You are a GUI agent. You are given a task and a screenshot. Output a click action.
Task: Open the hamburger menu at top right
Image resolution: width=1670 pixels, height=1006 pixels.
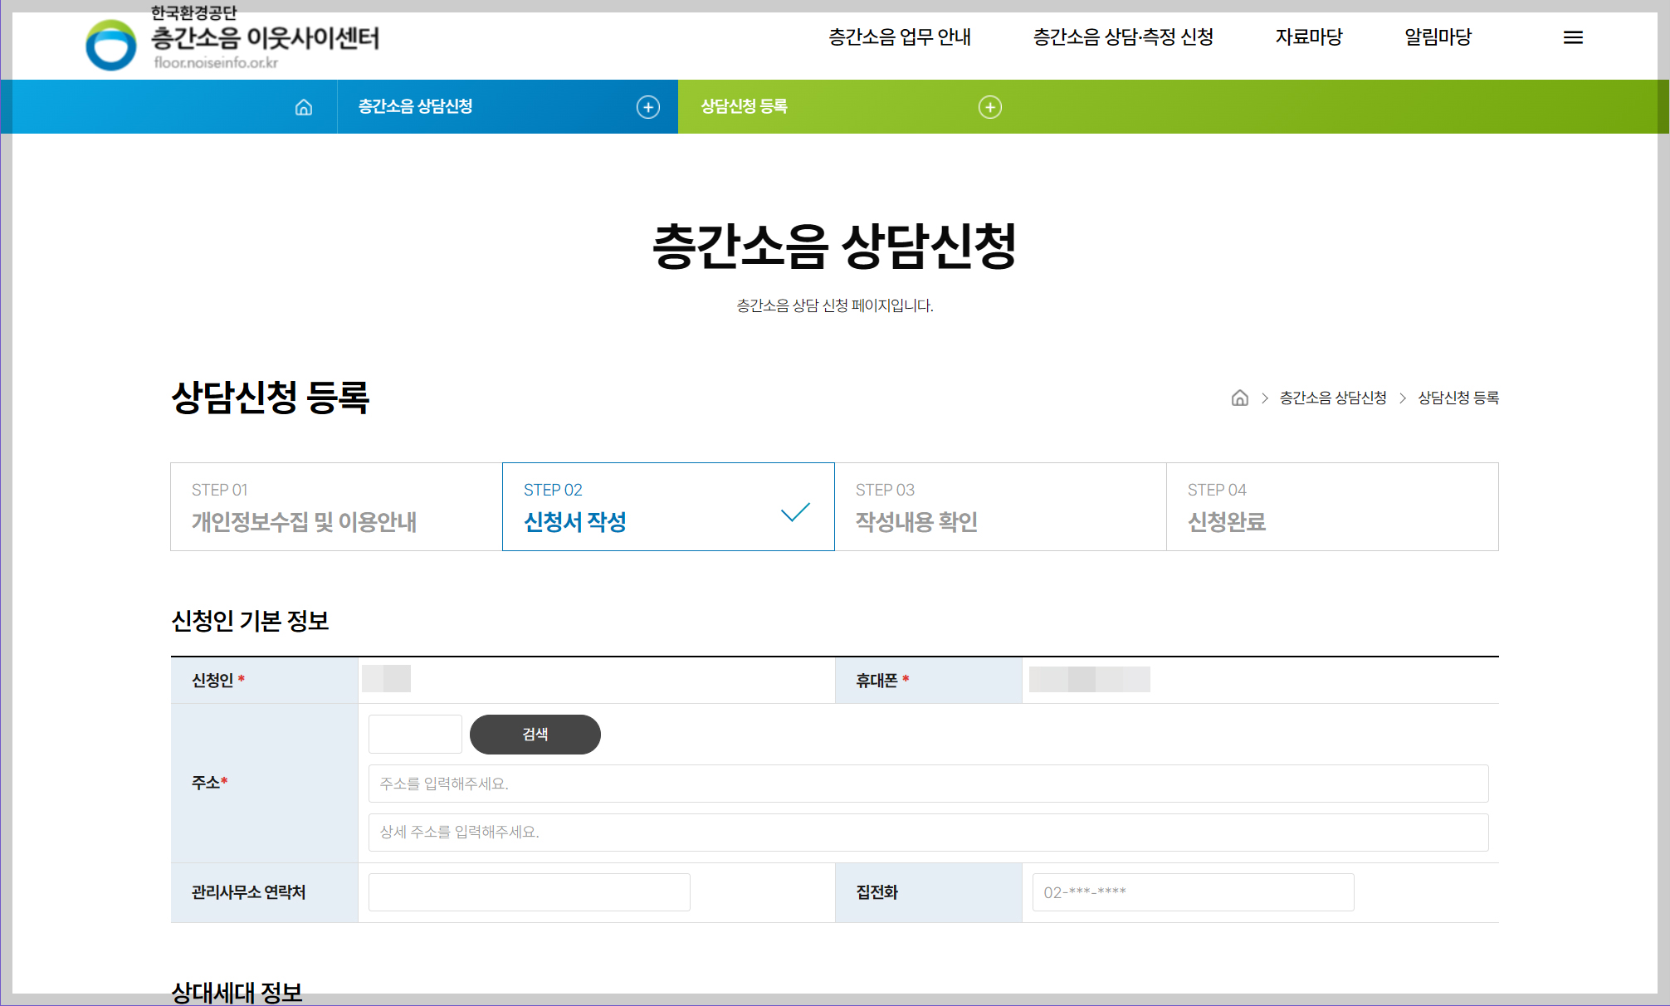[1573, 37]
